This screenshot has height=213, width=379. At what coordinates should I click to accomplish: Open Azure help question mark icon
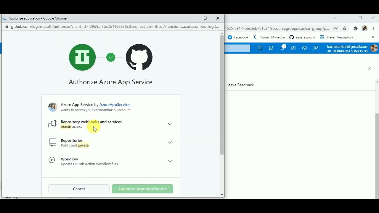[304, 48]
